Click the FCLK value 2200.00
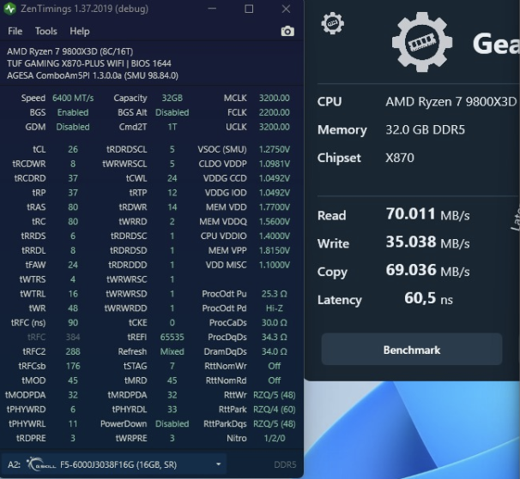The image size is (520, 479). coord(275,112)
